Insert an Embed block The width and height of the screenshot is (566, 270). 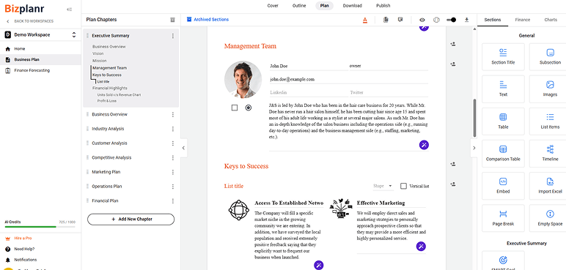503,186
